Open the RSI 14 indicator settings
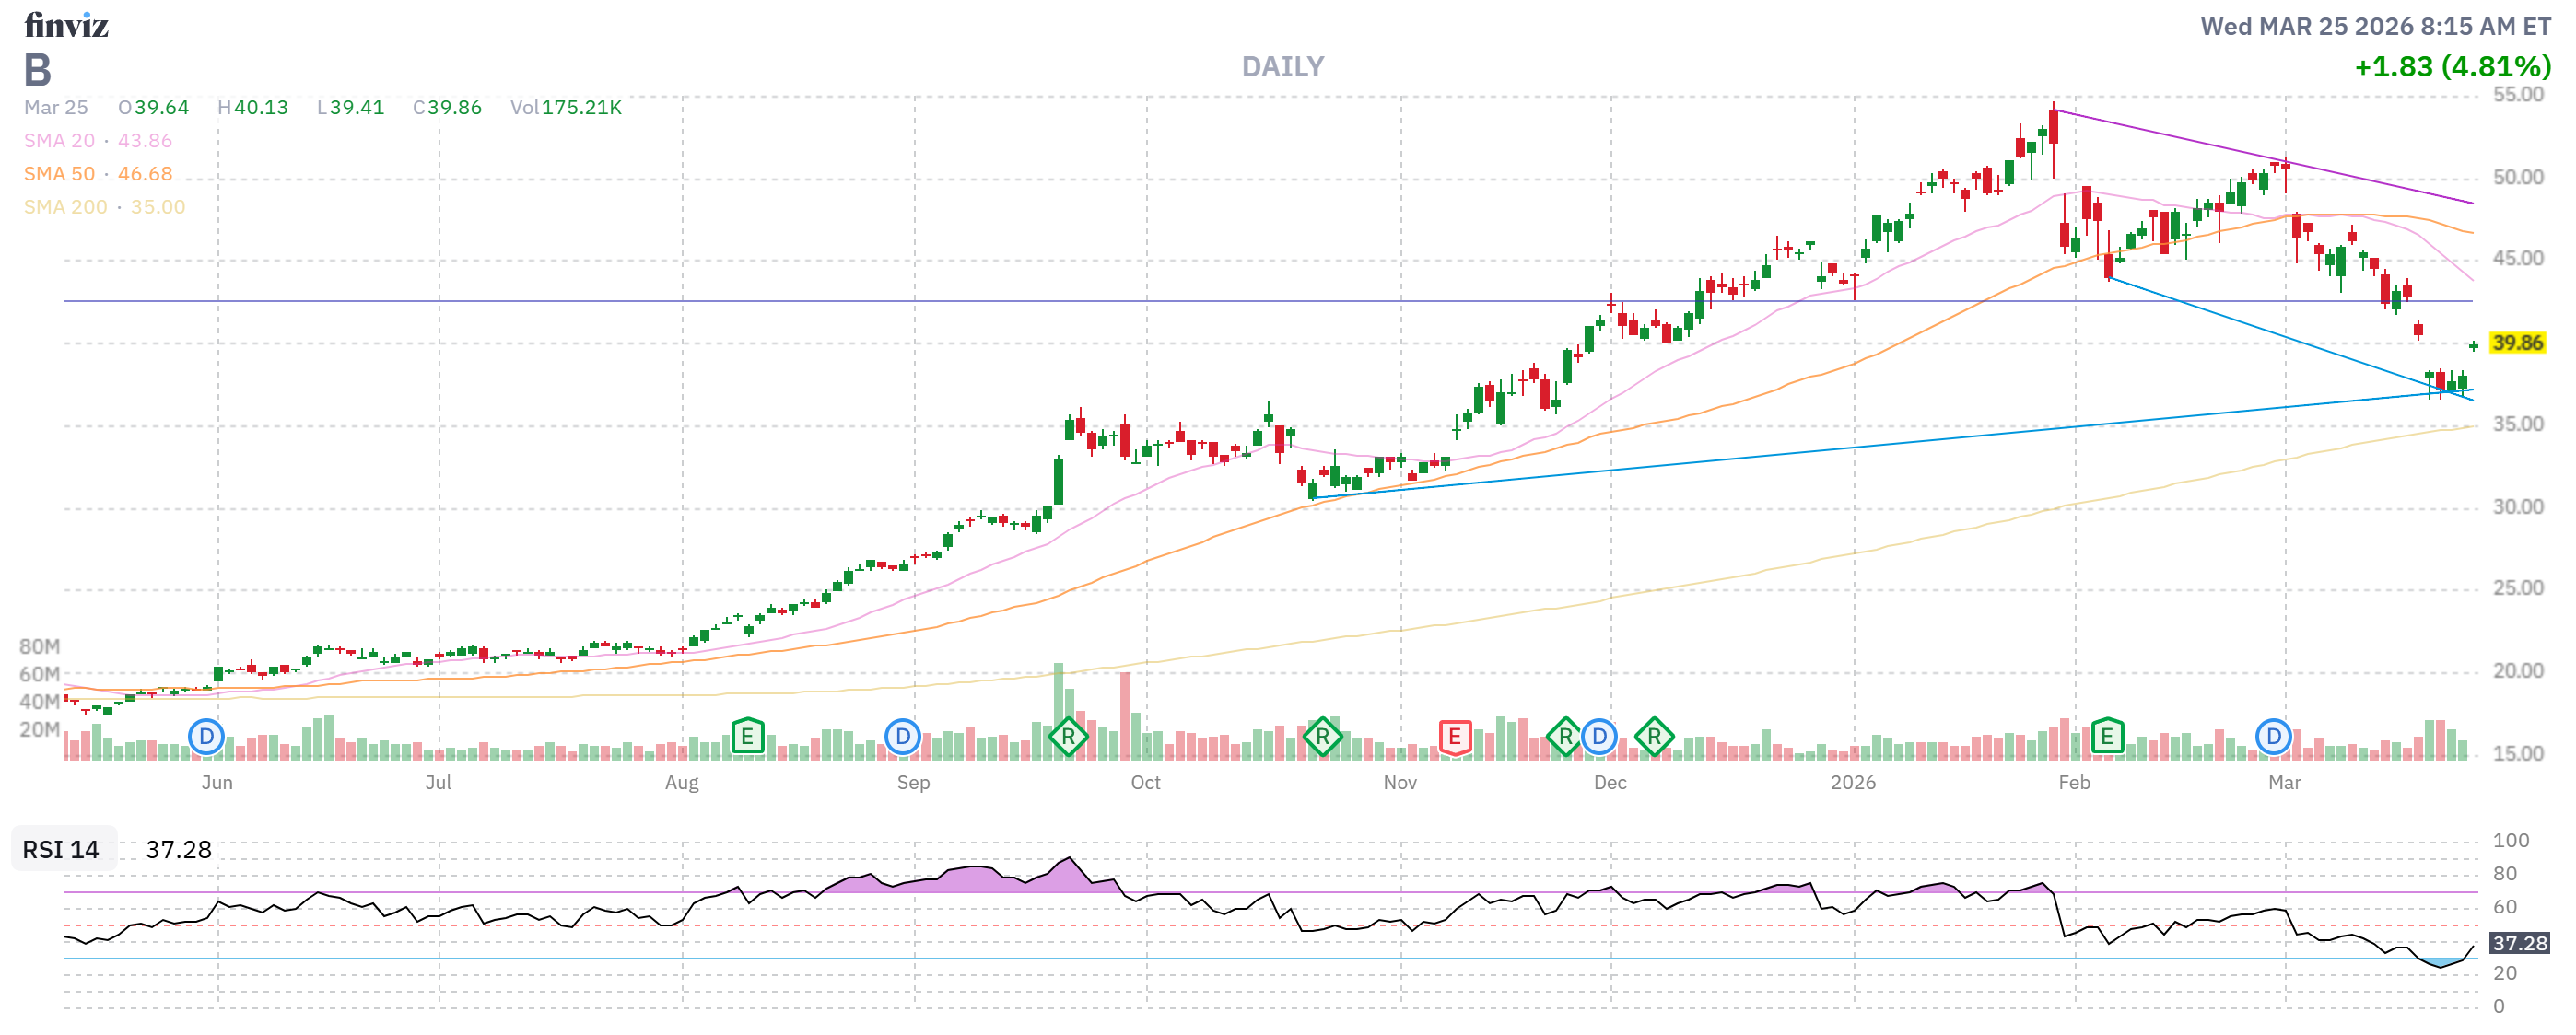Image resolution: width=2576 pixels, height=1035 pixels. (60, 850)
